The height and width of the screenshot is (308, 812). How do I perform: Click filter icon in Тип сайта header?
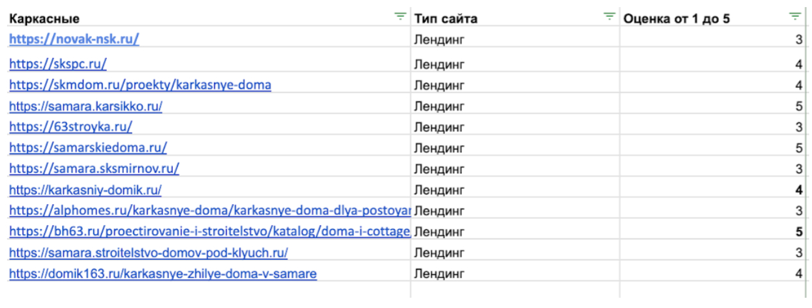[610, 17]
